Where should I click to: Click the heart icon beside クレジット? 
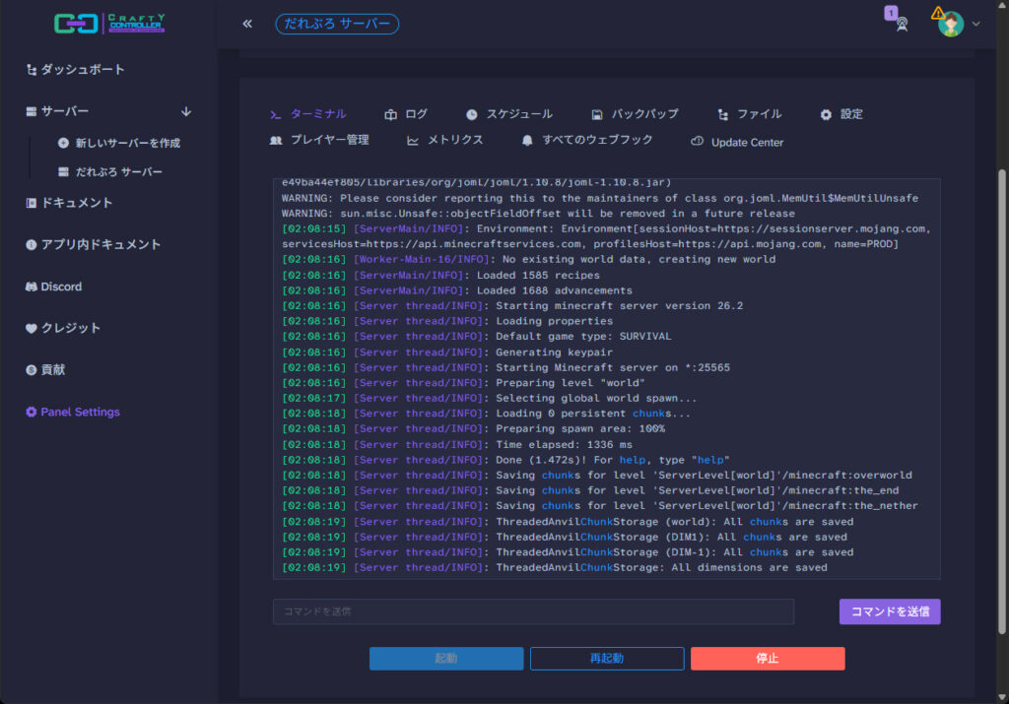point(31,329)
